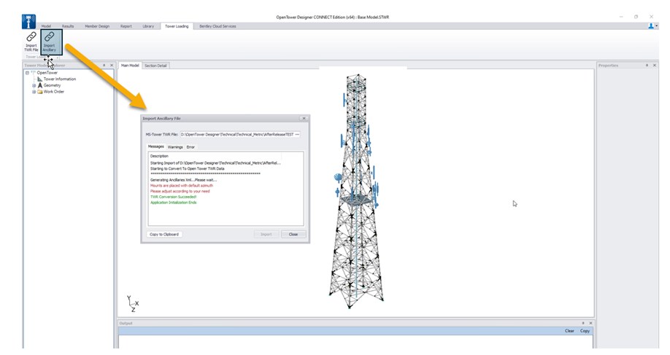Click the user account icon
The image size is (670, 355).
(x=651, y=26)
